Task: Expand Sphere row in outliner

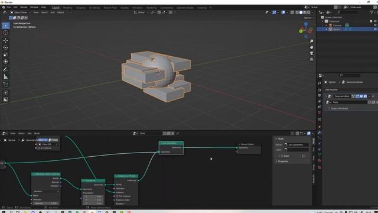Action: pyautogui.click(x=327, y=29)
